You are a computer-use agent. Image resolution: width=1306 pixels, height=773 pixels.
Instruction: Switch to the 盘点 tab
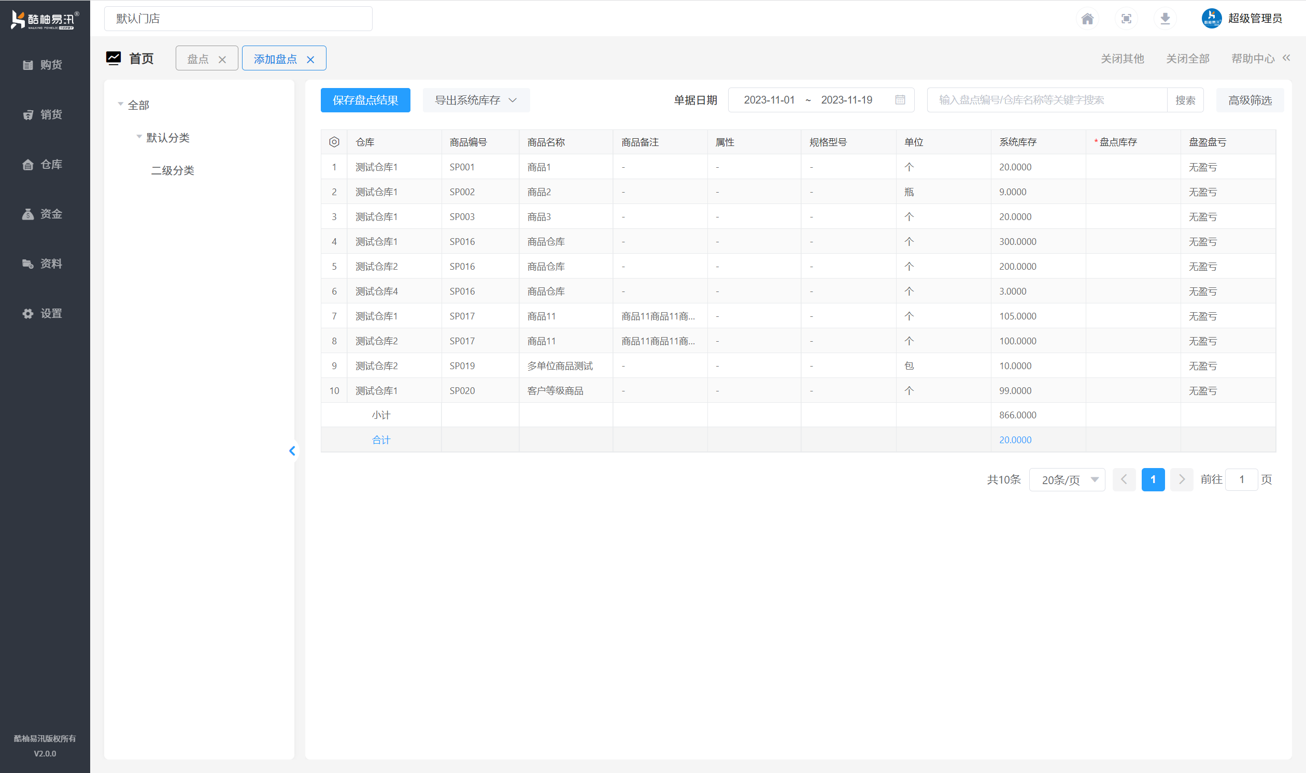[198, 59]
